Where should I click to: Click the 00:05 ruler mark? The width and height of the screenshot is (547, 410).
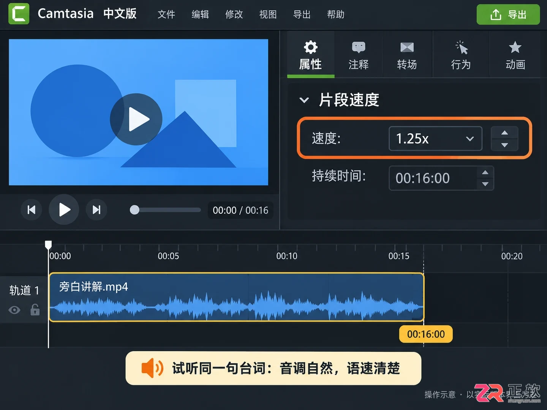168,256
